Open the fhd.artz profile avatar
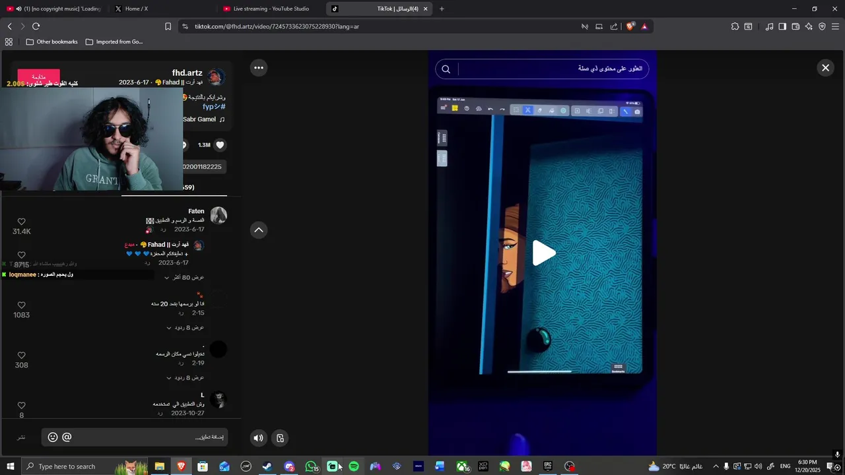This screenshot has width=845, height=475. point(216,77)
